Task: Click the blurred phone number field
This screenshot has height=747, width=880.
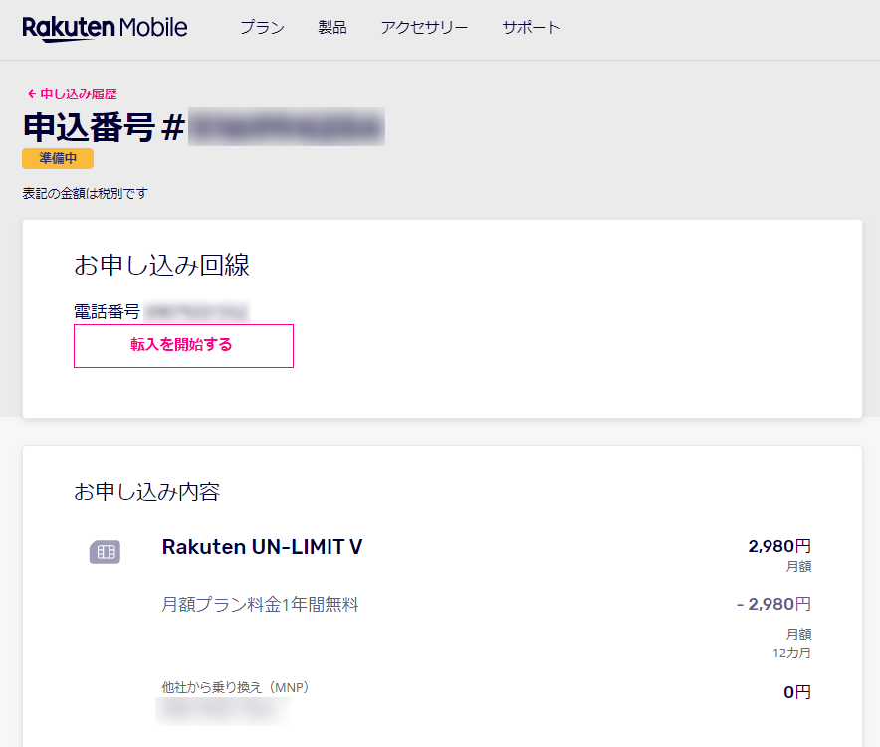Action: 196,311
